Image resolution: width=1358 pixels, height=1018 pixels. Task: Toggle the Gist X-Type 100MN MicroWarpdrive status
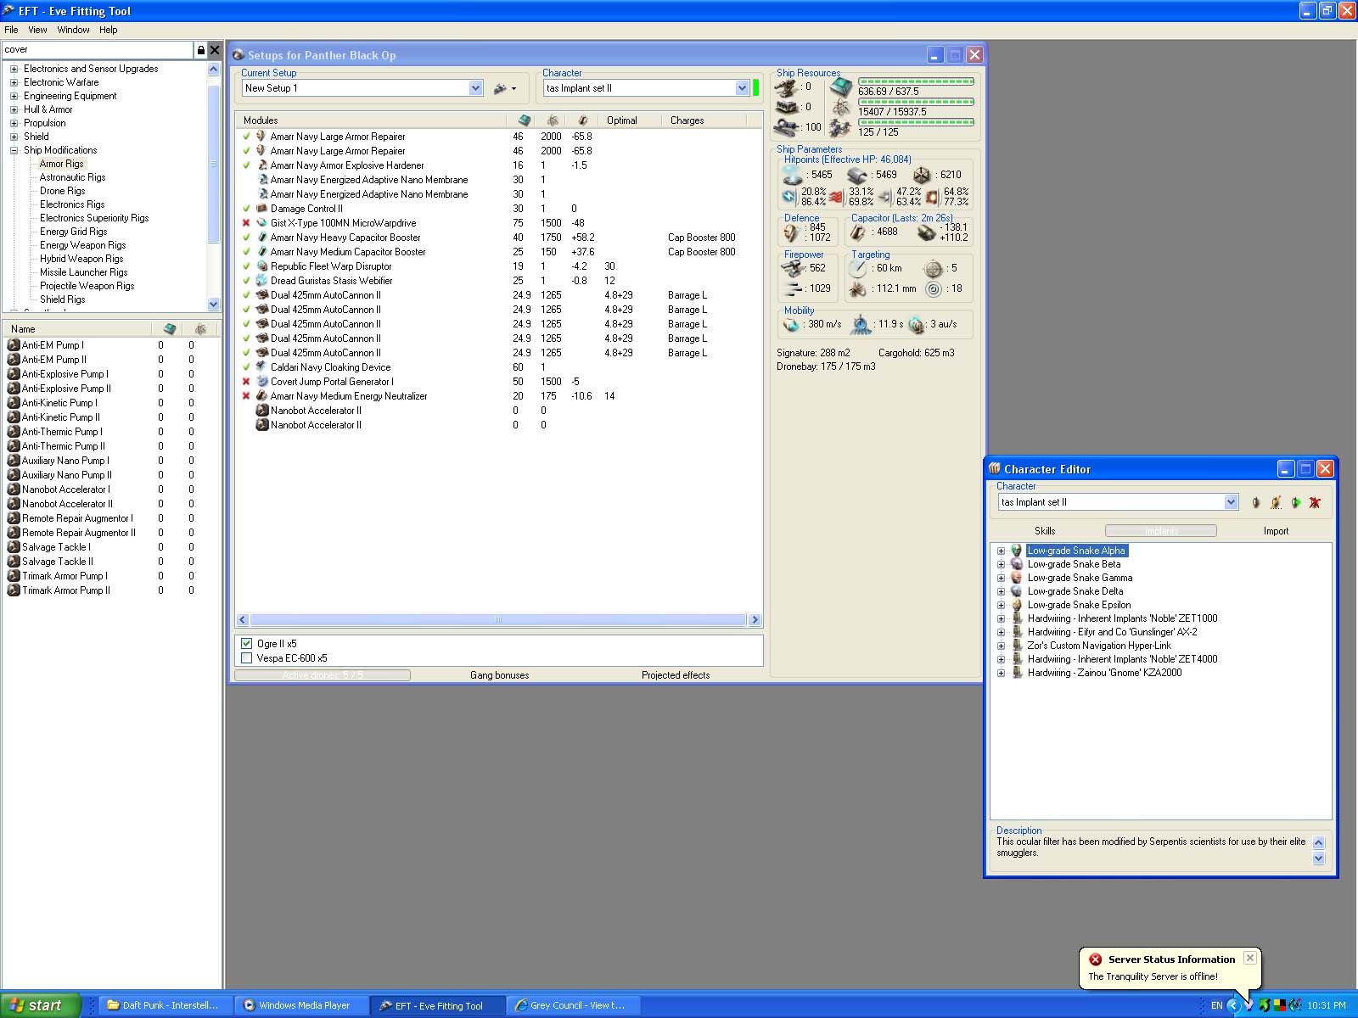[246, 223]
